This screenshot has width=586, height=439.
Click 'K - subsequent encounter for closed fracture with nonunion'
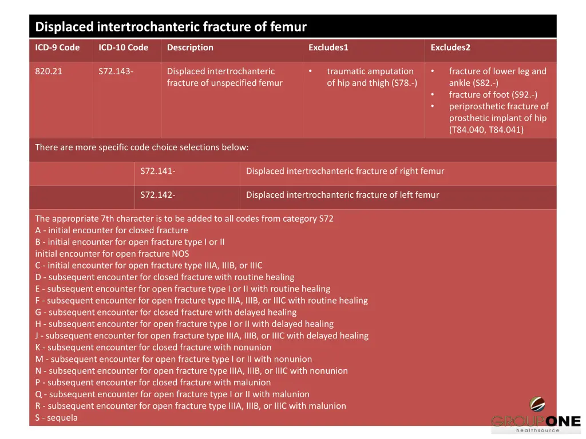tap(153, 348)
